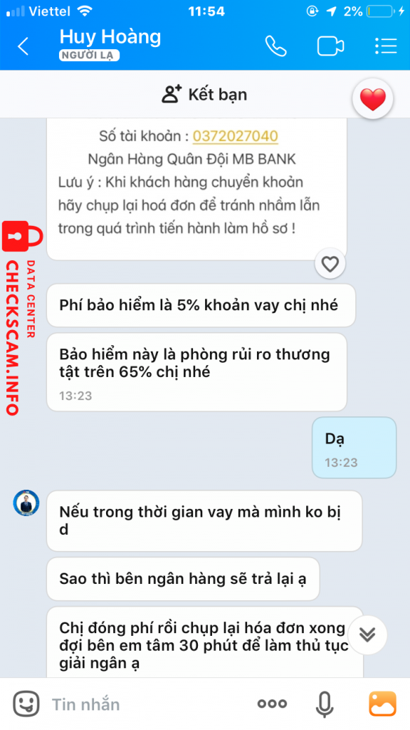Show more options with three dots

[x=273, y=704]
